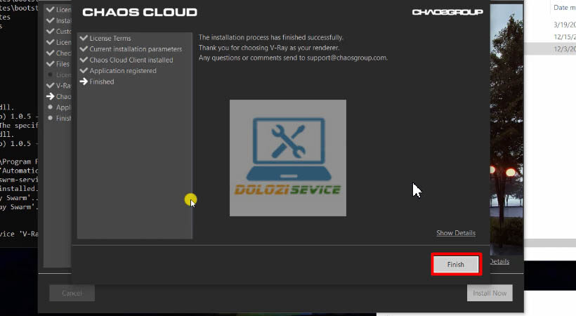Click the laptop wrench Dolozi Service logo
576x316 pixels.
pyautogui.click(x=287, y=157)
